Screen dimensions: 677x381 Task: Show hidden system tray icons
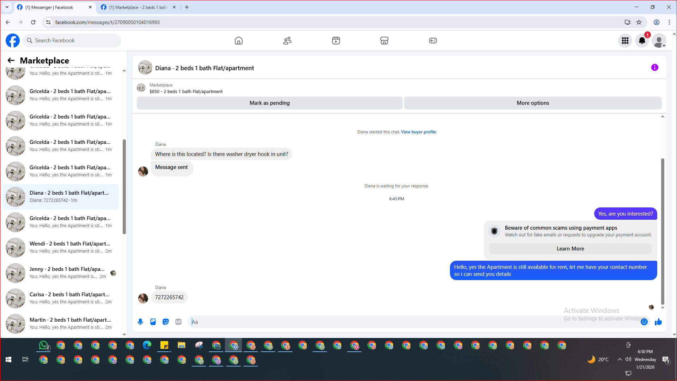click(620, 359)
